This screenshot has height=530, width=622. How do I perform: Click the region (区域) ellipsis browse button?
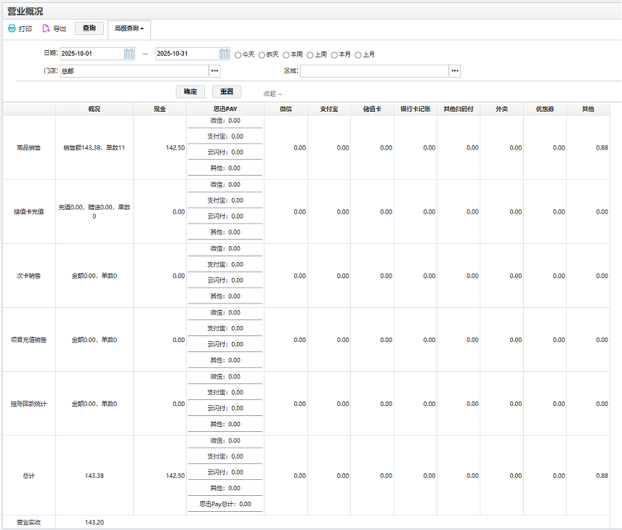455,71
